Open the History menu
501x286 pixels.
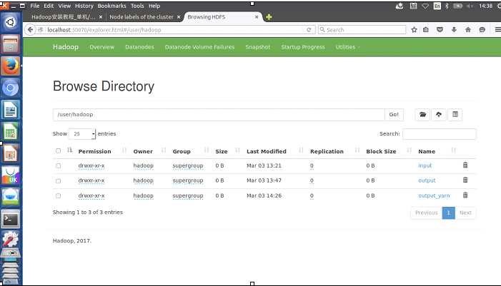coord(84,6)
